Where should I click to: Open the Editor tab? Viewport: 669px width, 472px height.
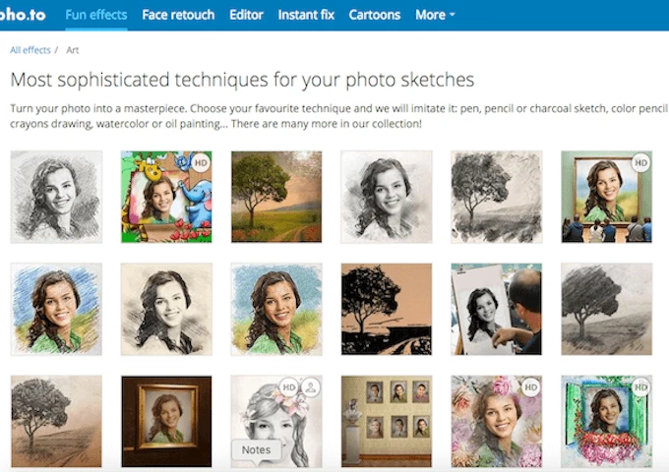pyautogui.click(x=246, y=15)
